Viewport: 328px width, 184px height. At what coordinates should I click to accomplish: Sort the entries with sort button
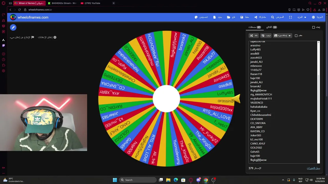[266, 36]
